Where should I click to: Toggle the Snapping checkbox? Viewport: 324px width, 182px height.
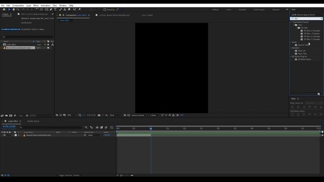pyautogui.click(x=105, y=10)
